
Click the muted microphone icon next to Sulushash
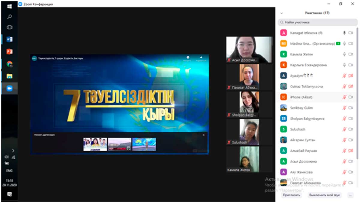[344, 129]
